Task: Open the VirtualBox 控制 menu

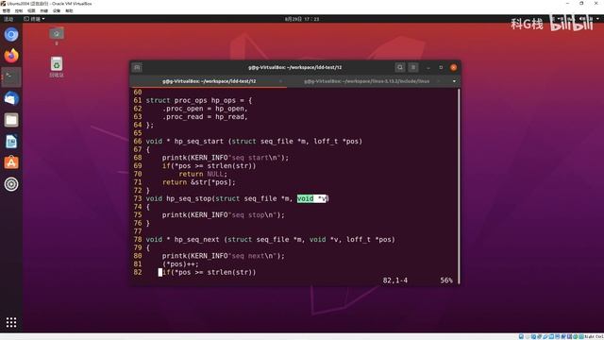Action: coord(19,10)
